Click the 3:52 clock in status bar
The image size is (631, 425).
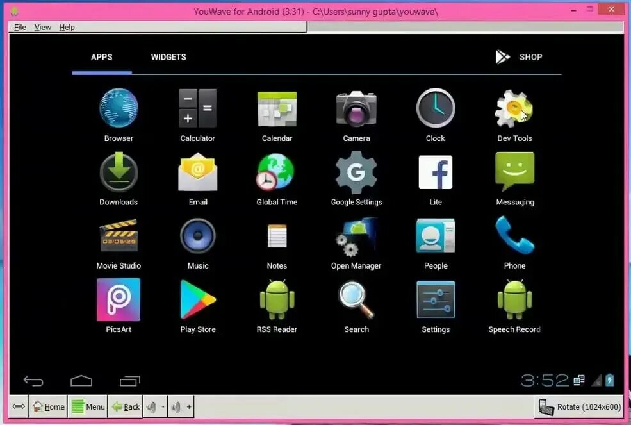tap(544, 380)
